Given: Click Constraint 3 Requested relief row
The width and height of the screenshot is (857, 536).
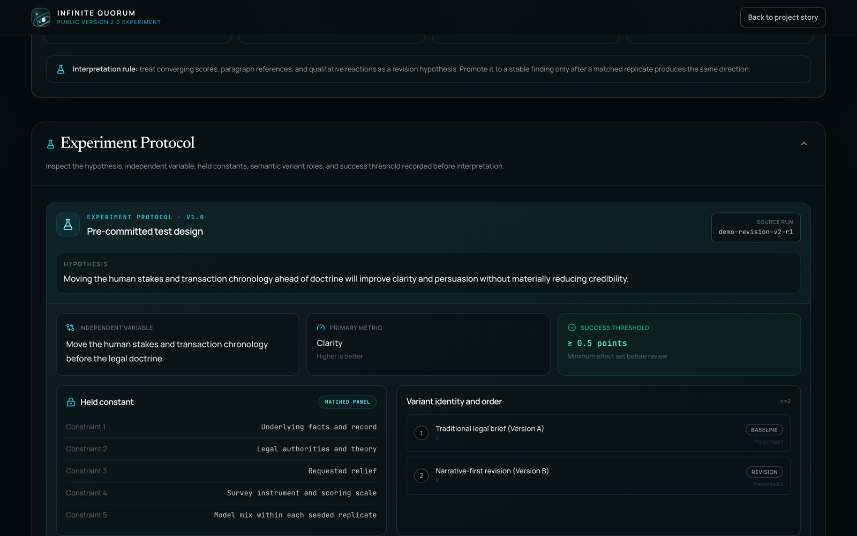Looking at the screenshot, I should pyautogui.click(x=221, y=471).
